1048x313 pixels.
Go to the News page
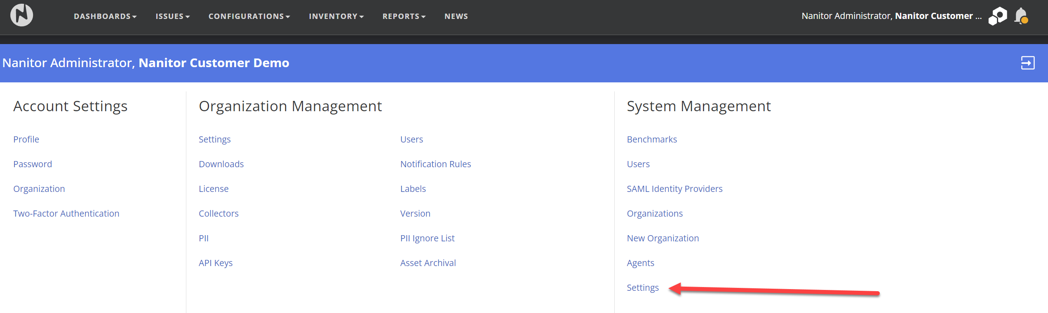pyautogui.click(x=456, y=16)
